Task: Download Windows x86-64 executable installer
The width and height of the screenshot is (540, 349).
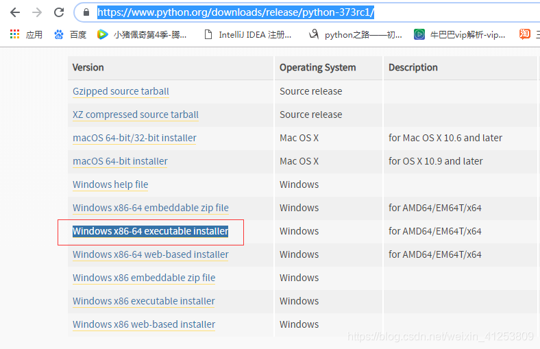Action: tap(151, 231)
